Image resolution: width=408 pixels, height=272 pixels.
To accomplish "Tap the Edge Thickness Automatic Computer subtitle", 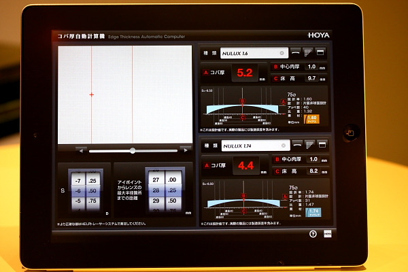I will pos(146,37).
